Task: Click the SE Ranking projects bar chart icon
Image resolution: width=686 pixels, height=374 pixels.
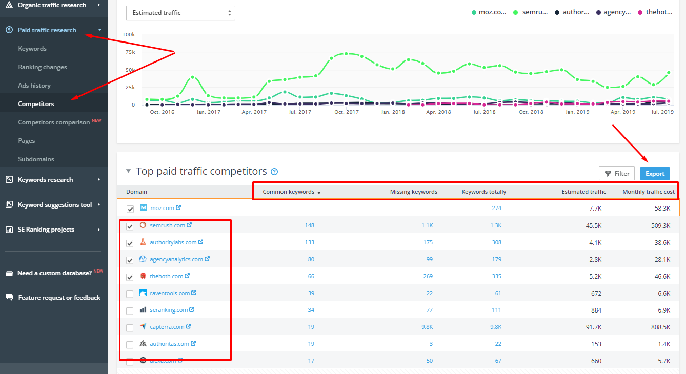Action: (9, 229)
